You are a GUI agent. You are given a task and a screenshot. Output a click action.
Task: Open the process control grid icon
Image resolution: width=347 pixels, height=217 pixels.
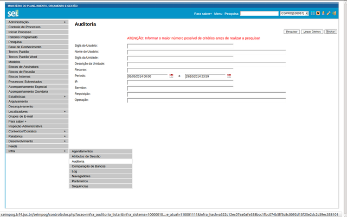[x=313, y=12]
